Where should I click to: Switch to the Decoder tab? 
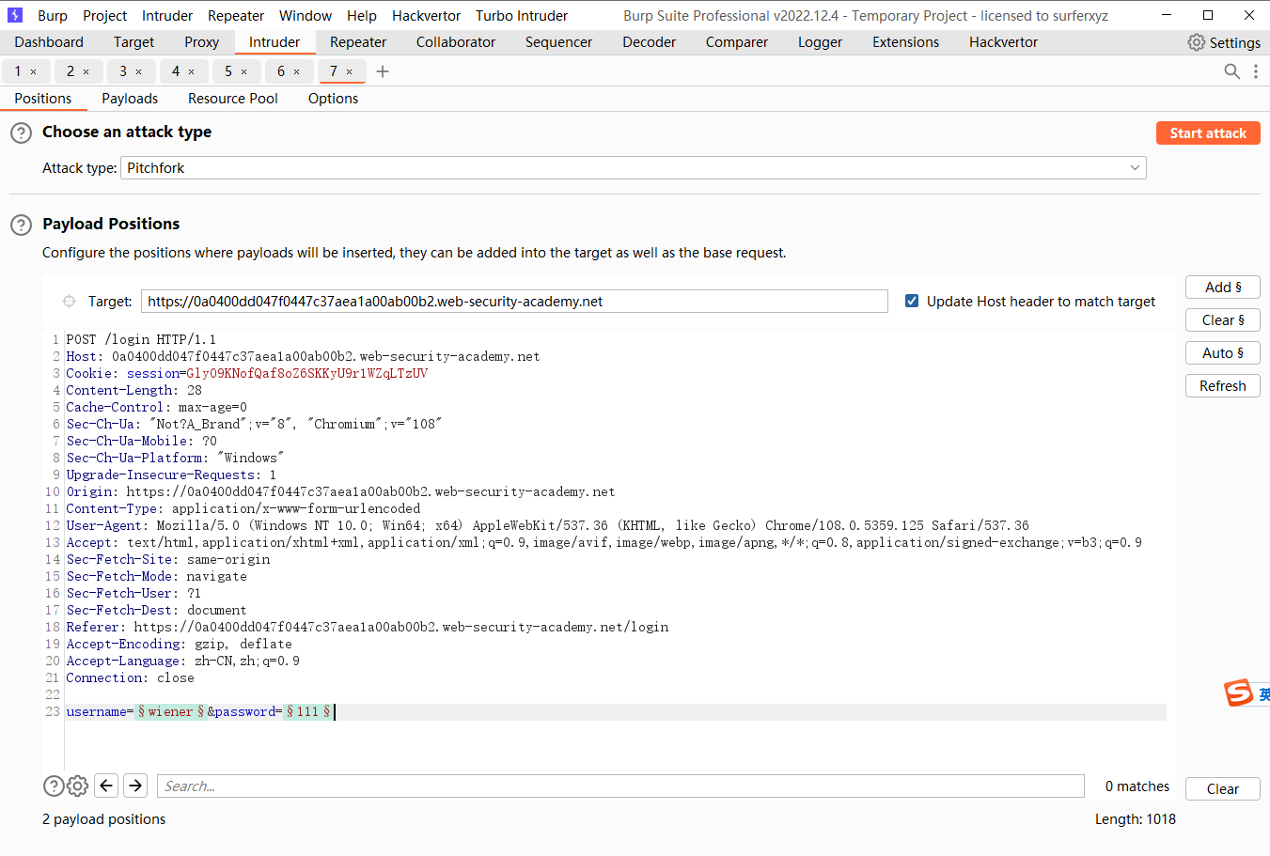[x=649, y=42]
